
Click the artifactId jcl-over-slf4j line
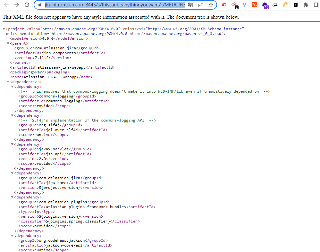[x=63, y=130]
